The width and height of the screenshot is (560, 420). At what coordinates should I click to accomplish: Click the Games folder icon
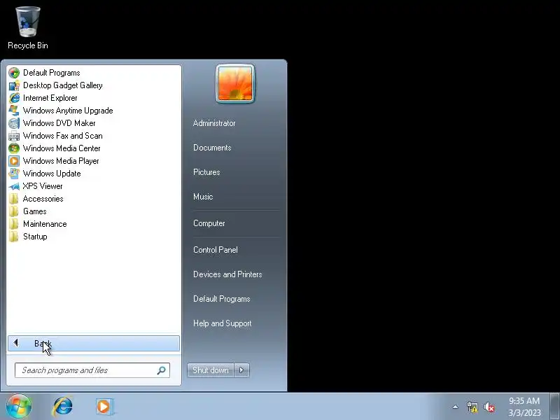[x=14, y=211]
